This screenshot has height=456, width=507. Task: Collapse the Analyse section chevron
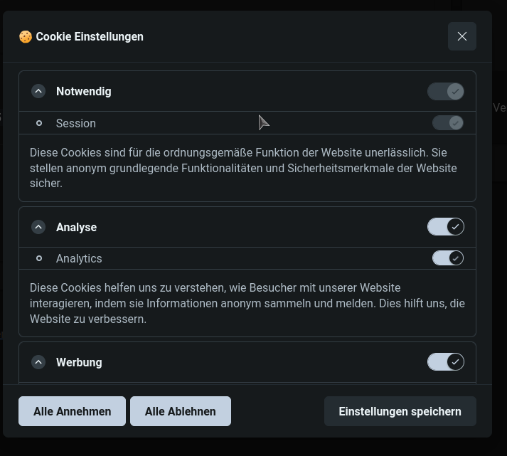[38, 227]
